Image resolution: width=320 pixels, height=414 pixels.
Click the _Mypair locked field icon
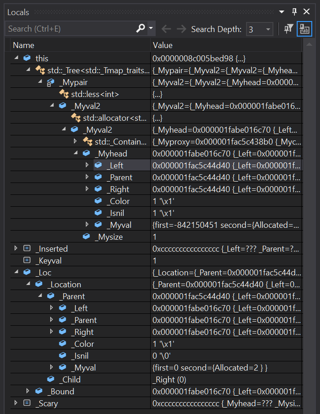click(51, 82)
